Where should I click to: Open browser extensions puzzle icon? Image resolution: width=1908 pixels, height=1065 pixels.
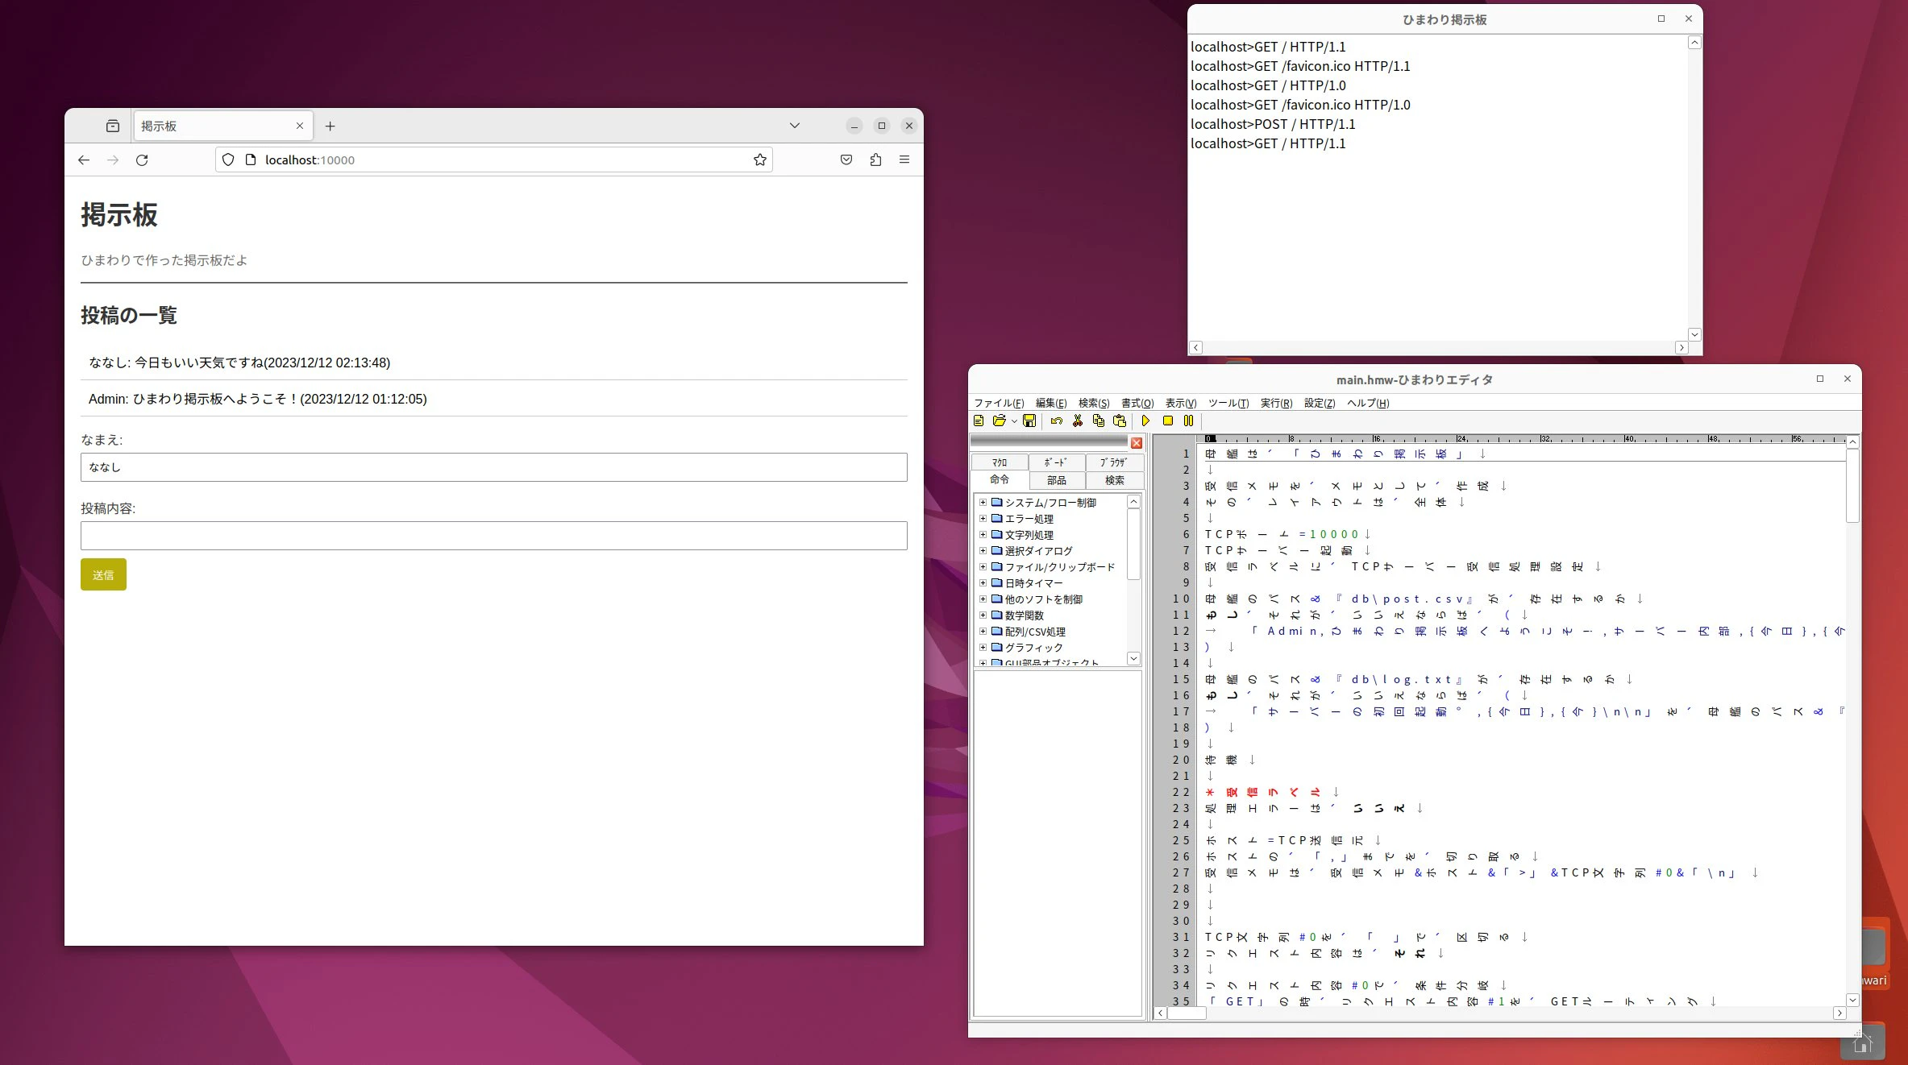(875, 160)
